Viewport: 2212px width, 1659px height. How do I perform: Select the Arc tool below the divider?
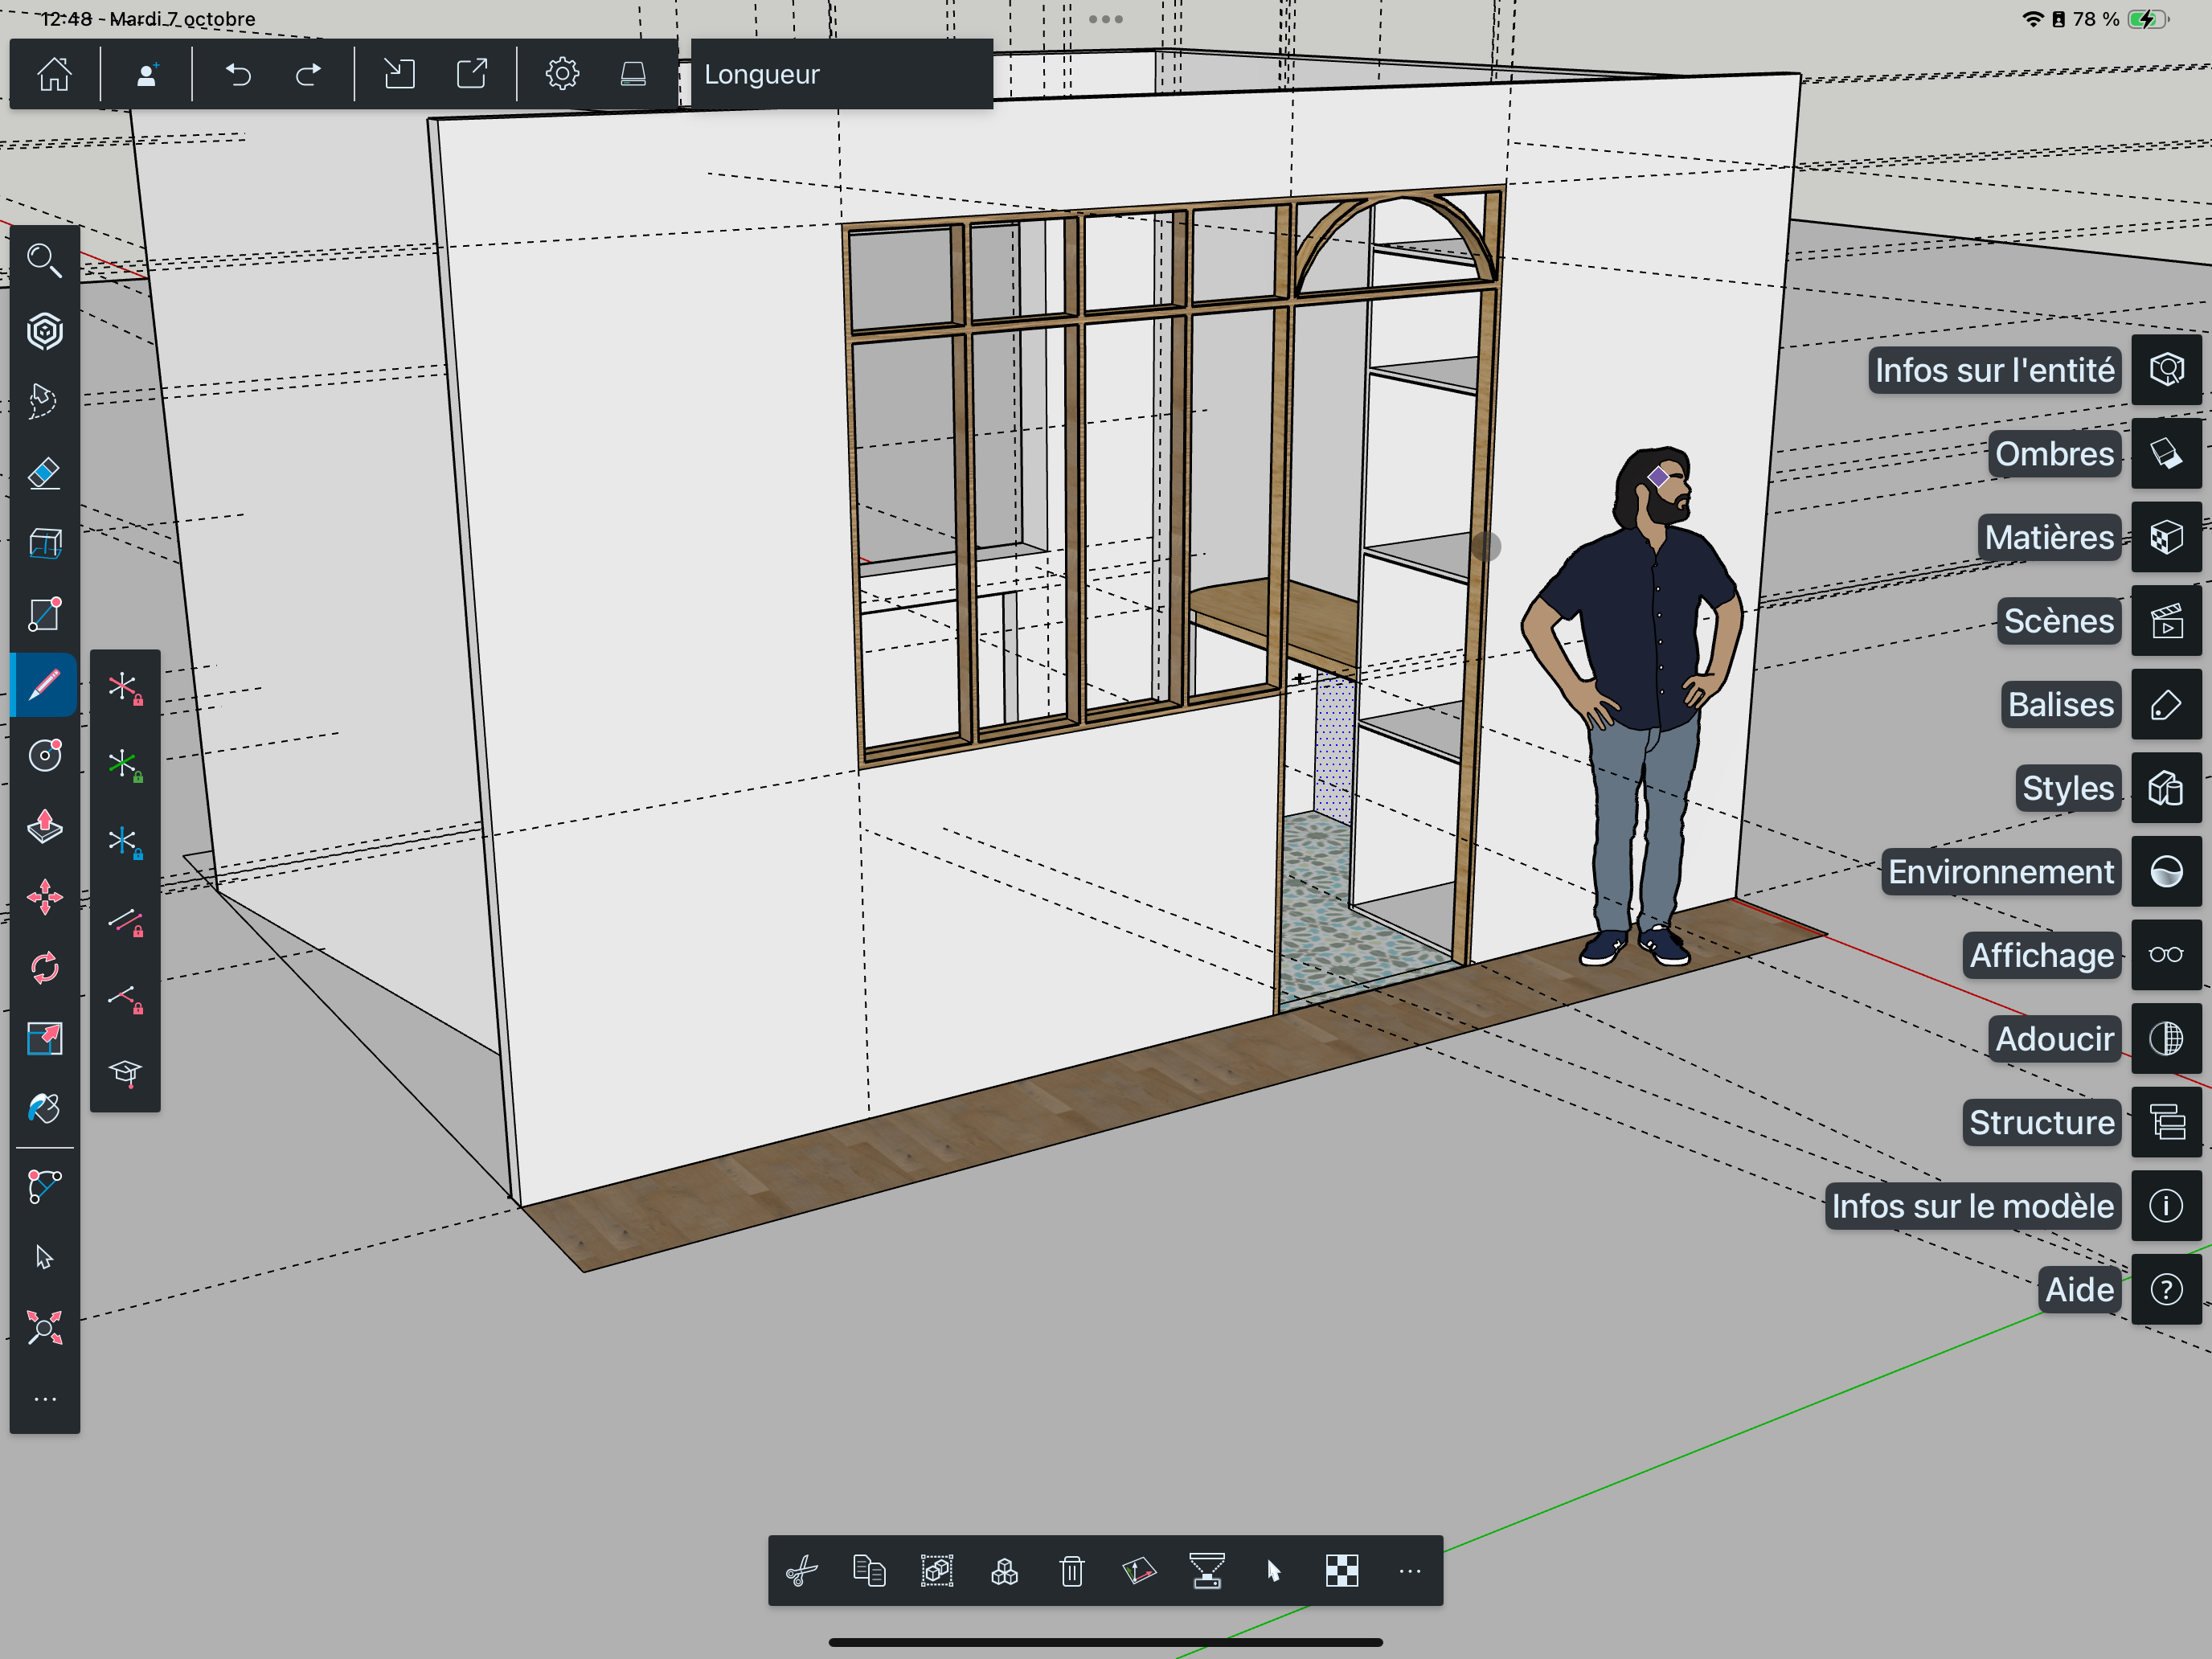(x=44, y=1187)
